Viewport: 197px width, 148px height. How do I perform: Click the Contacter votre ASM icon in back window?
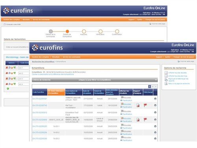point(5,24)
